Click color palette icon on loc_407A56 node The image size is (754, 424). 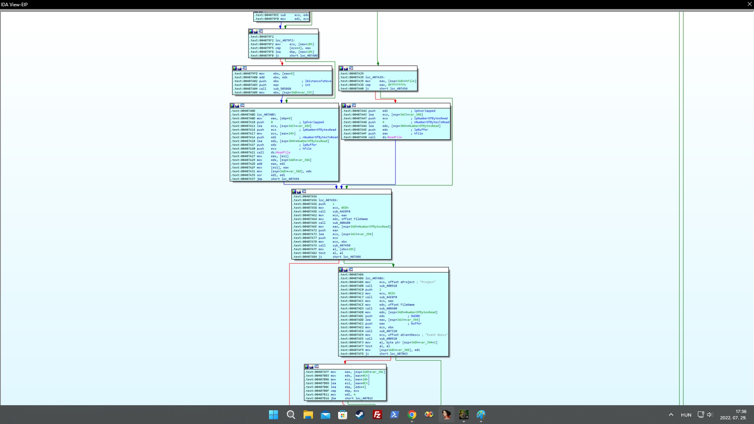click(x=294, y=192)
